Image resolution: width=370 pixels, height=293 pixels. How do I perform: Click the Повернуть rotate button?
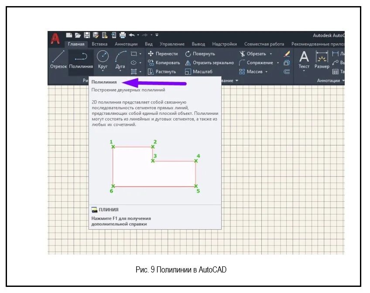pos(200,54)
